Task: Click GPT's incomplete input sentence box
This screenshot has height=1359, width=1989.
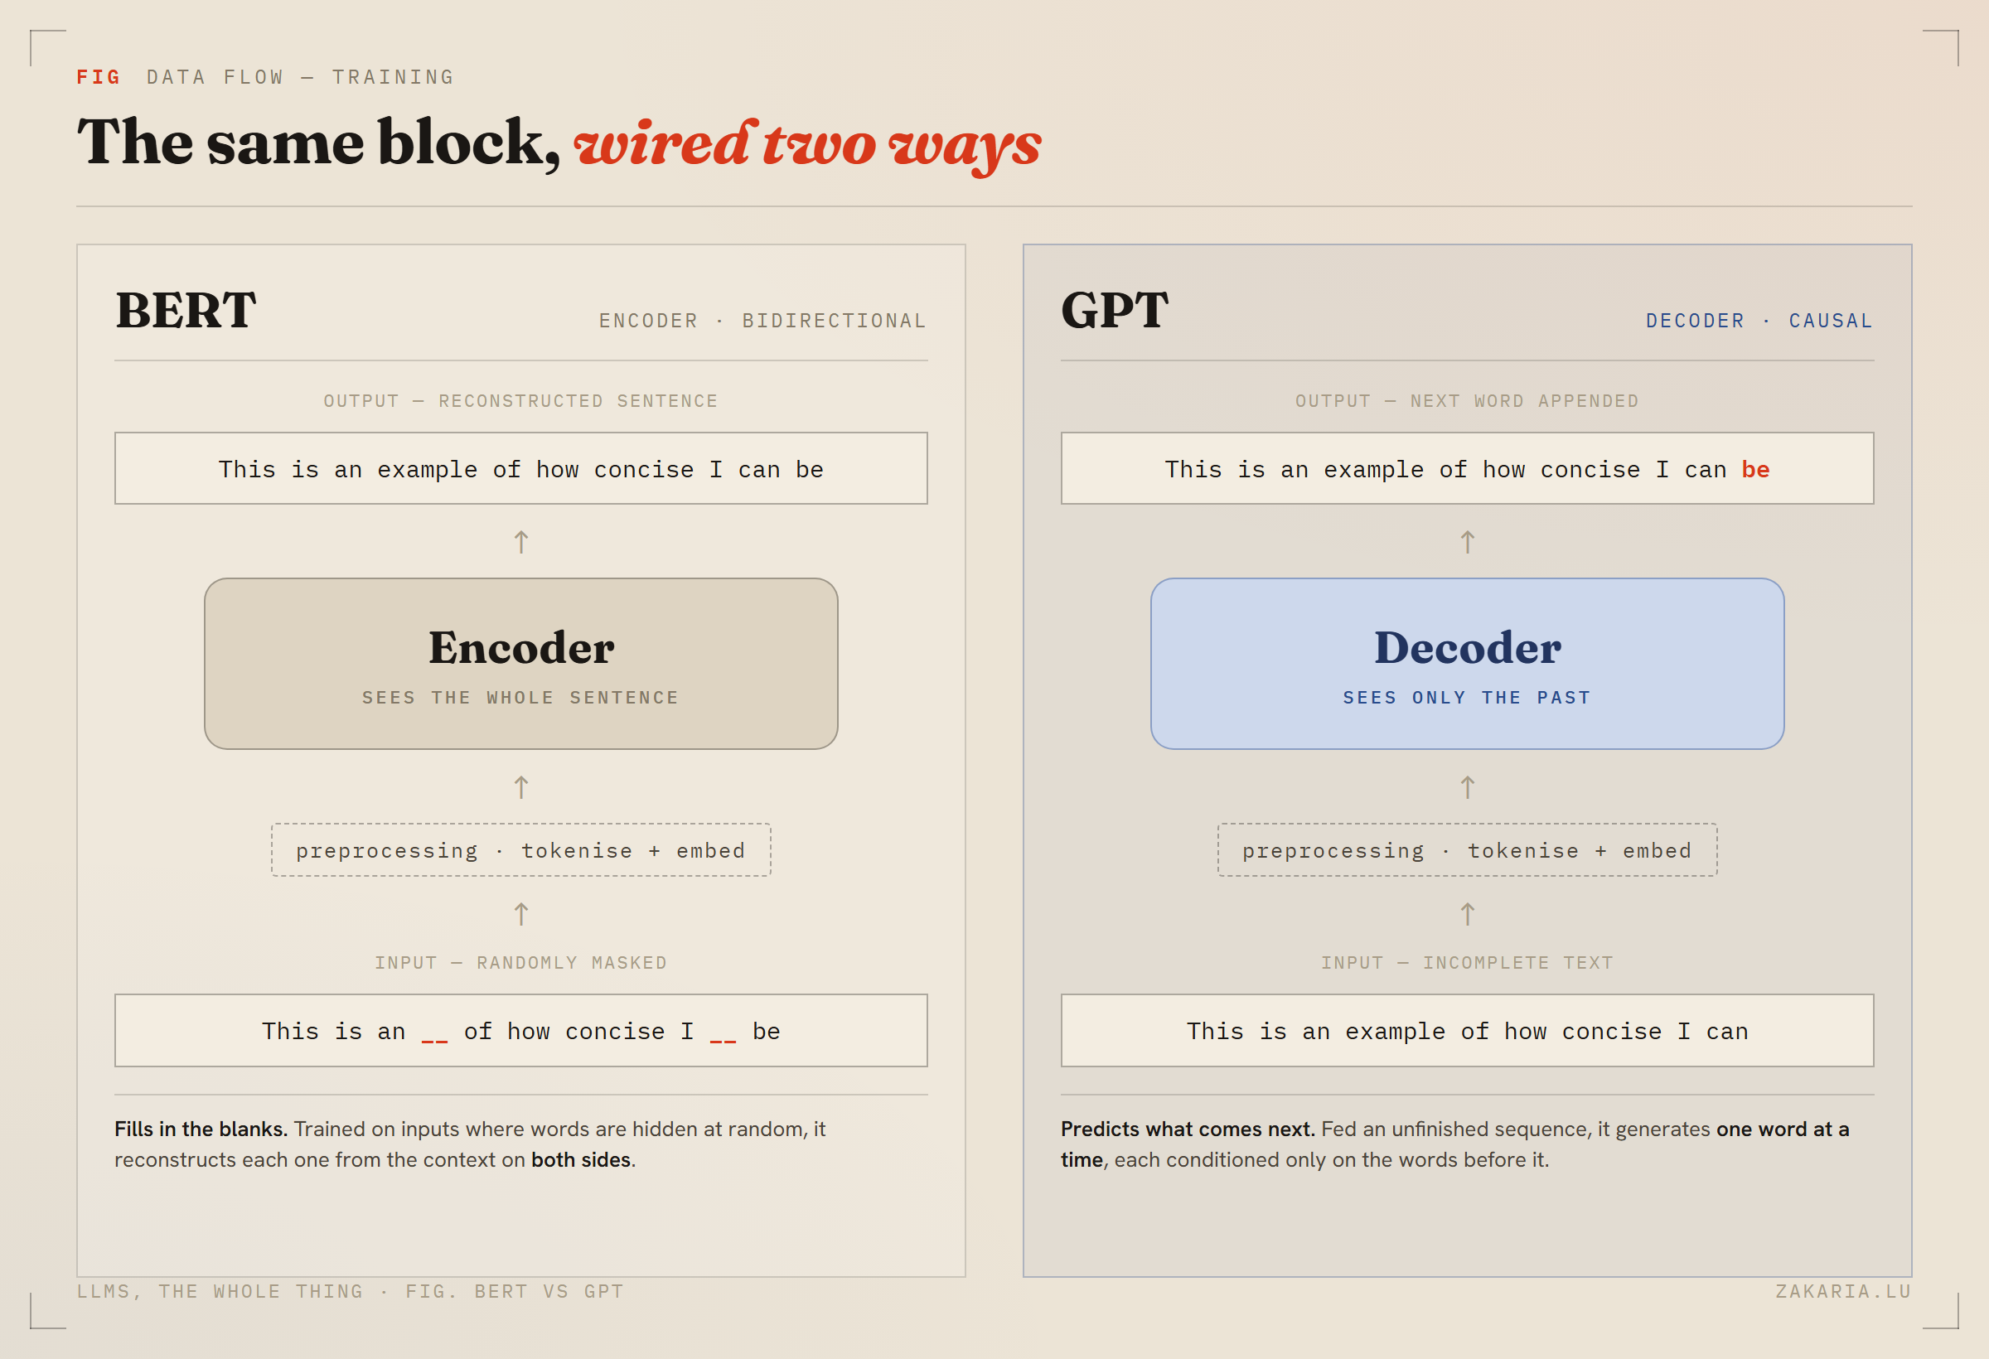Action: (x=1468, y=1030)
